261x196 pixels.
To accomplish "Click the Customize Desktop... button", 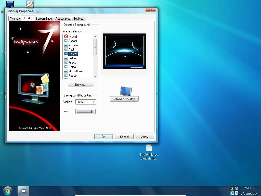I will pos(124,99).
